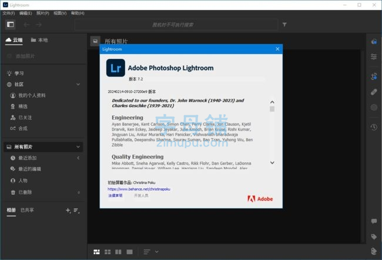Click the 开发人员 credits button
The height and width of the screenshot is (260, 382).
click(141, 196)
